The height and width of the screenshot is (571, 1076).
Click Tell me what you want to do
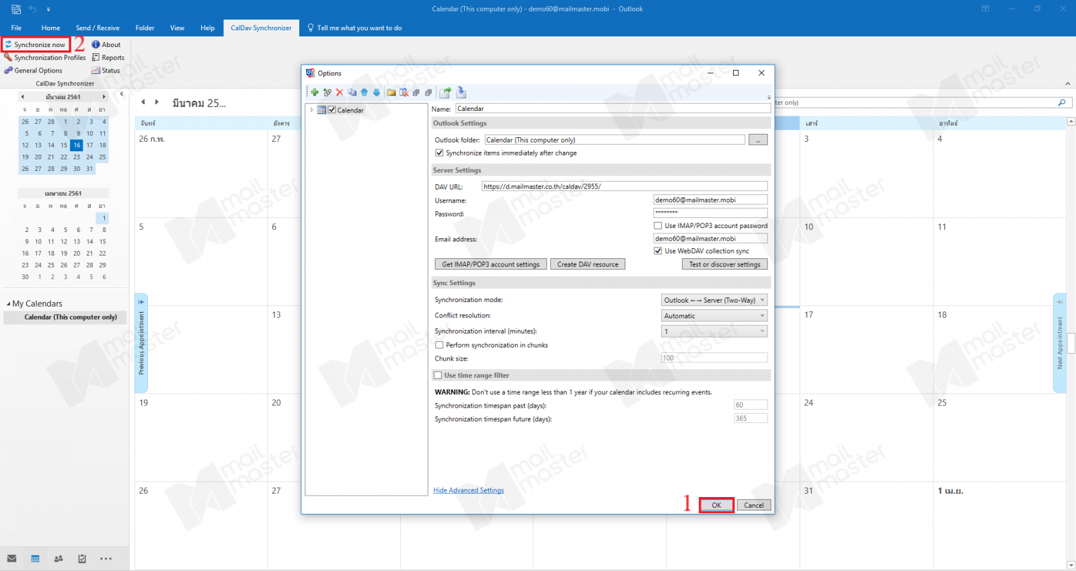(x=354, y=28)
